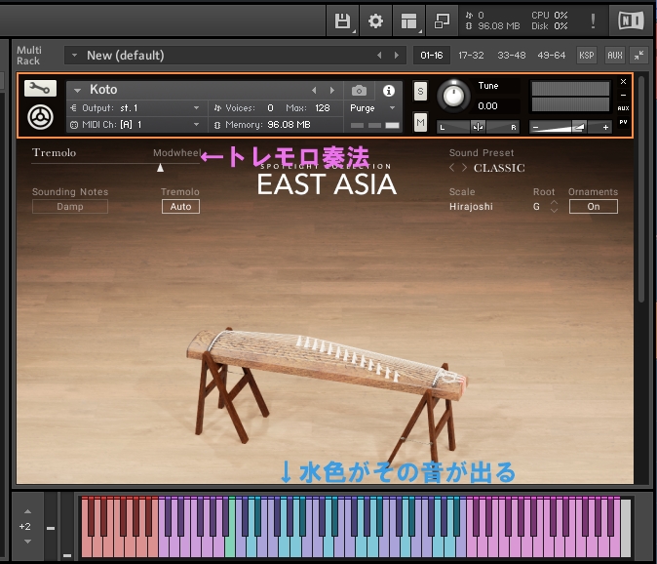
Task: Minimize the Koto instrument header
Action: tap(623, 95)
